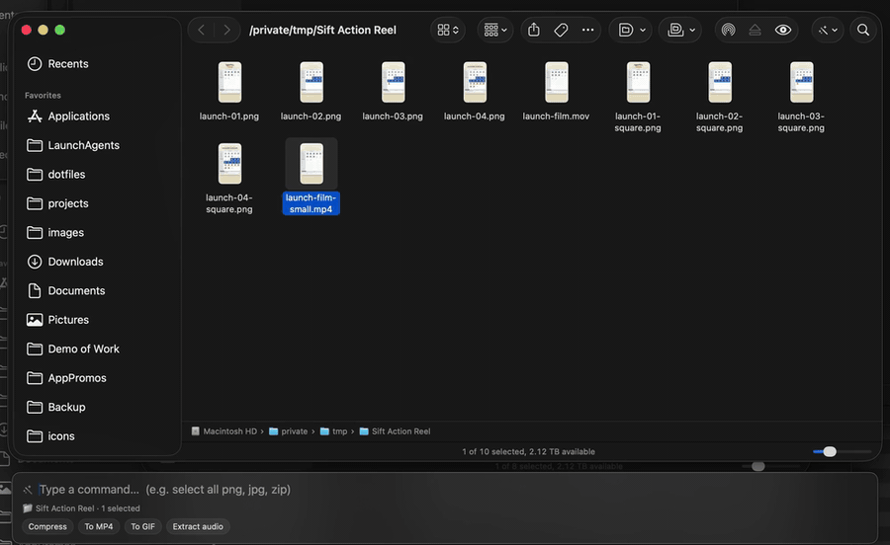Click the 1 of 10 selected status text
Screen dimensions: 890x545
(x=528, y=451)
